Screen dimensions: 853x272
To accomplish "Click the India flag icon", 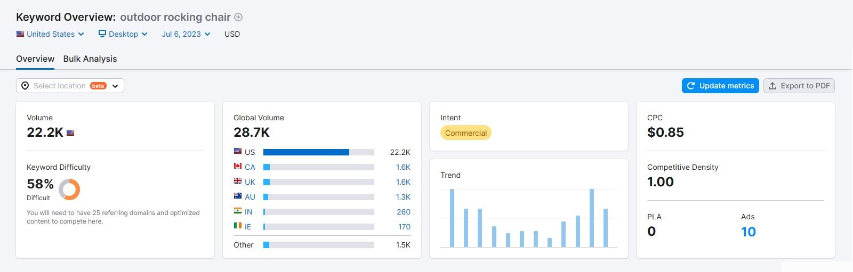I will 238,211.
